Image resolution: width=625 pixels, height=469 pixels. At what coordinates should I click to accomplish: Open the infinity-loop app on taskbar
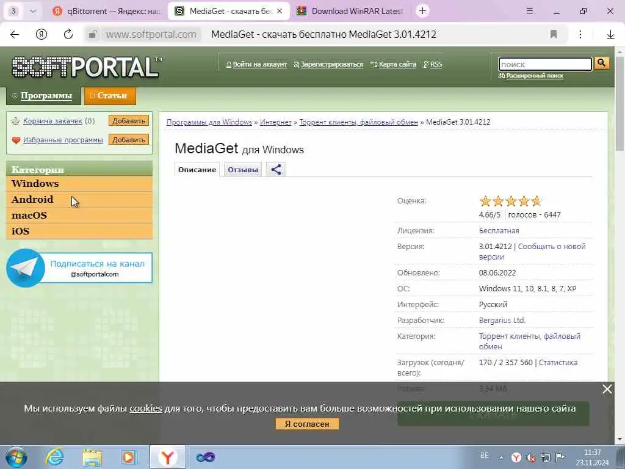pos(205,457)
